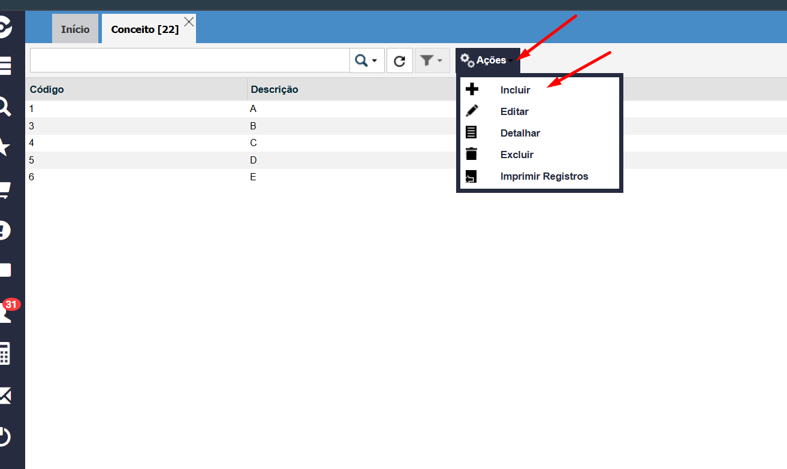
Task: Switch to the Início tab
Action: pos(76,29)
